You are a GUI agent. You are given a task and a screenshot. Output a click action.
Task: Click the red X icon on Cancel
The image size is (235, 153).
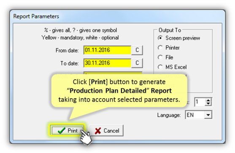tap(98, 131)
